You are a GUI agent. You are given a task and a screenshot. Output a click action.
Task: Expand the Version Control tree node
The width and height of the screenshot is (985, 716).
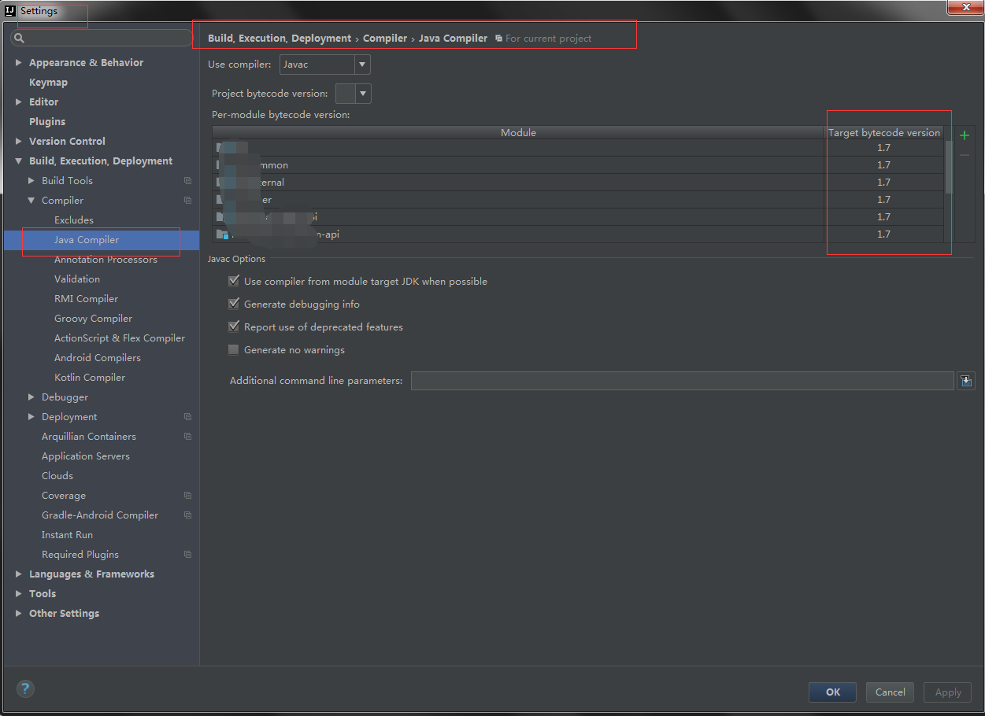click(x=18, y=142)
